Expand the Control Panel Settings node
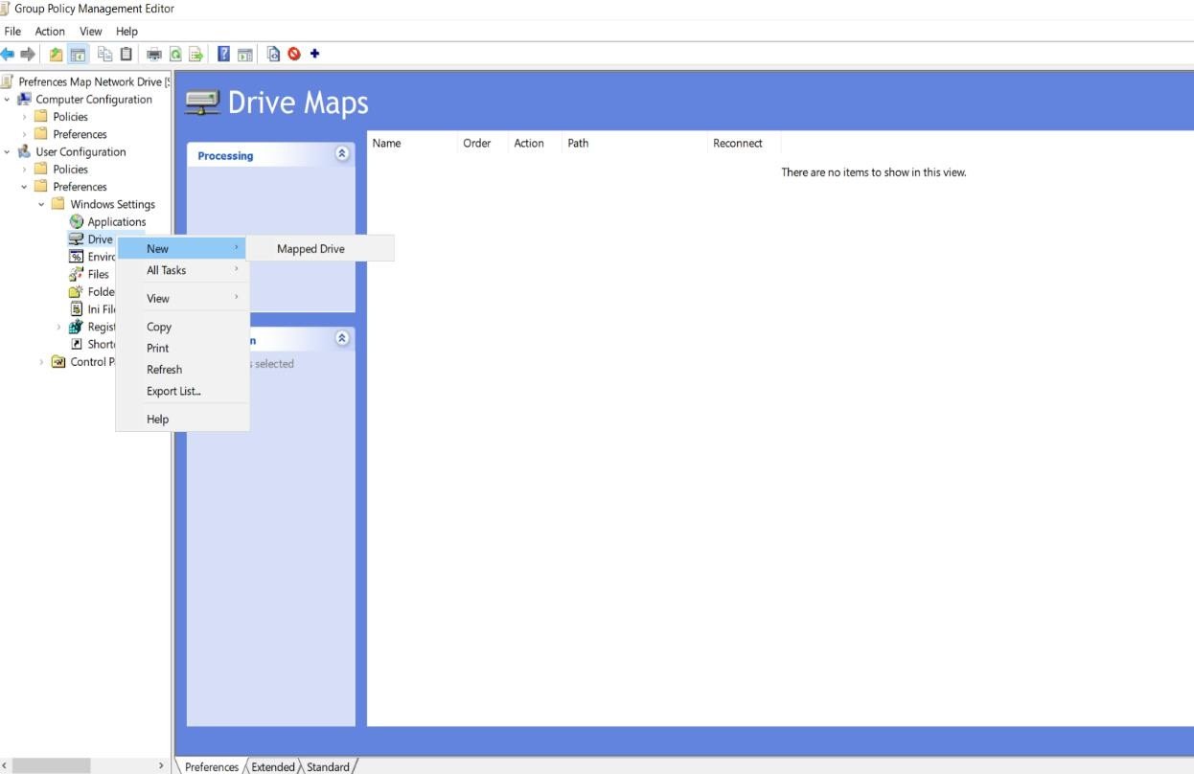 [x=42, y=361]
